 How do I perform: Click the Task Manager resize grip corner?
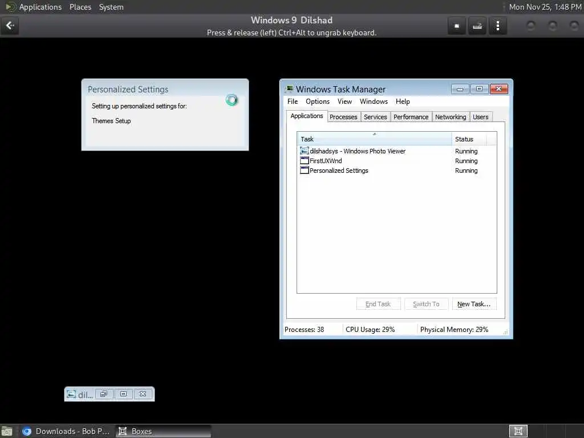505,332
